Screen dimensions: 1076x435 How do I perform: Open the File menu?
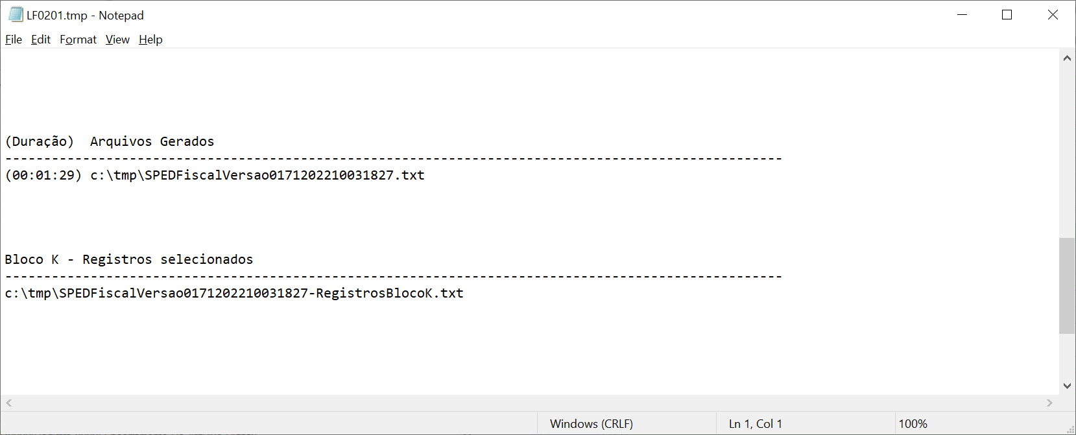pos(14,40)
